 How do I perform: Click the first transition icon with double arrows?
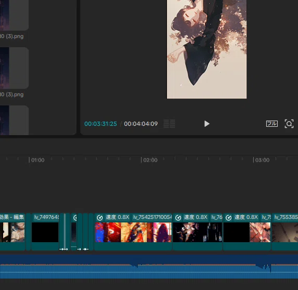(64, 249)
